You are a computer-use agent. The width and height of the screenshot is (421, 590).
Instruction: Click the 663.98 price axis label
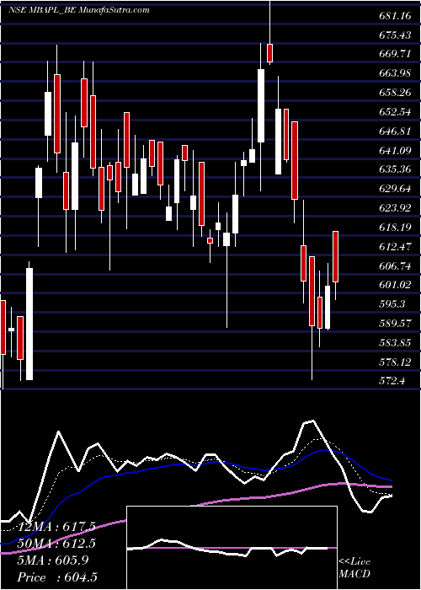396,73
